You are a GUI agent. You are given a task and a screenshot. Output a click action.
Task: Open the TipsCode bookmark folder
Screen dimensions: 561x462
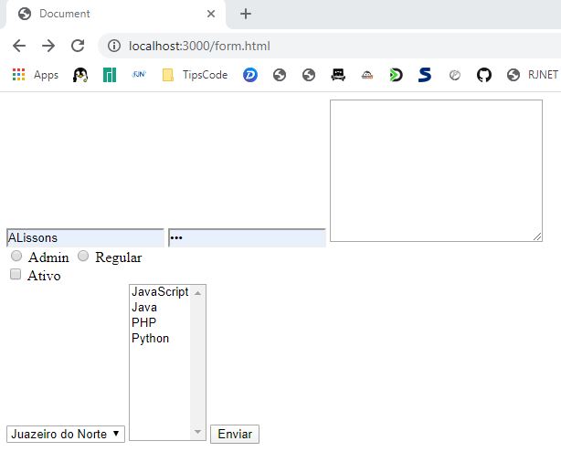coord(195,75)
